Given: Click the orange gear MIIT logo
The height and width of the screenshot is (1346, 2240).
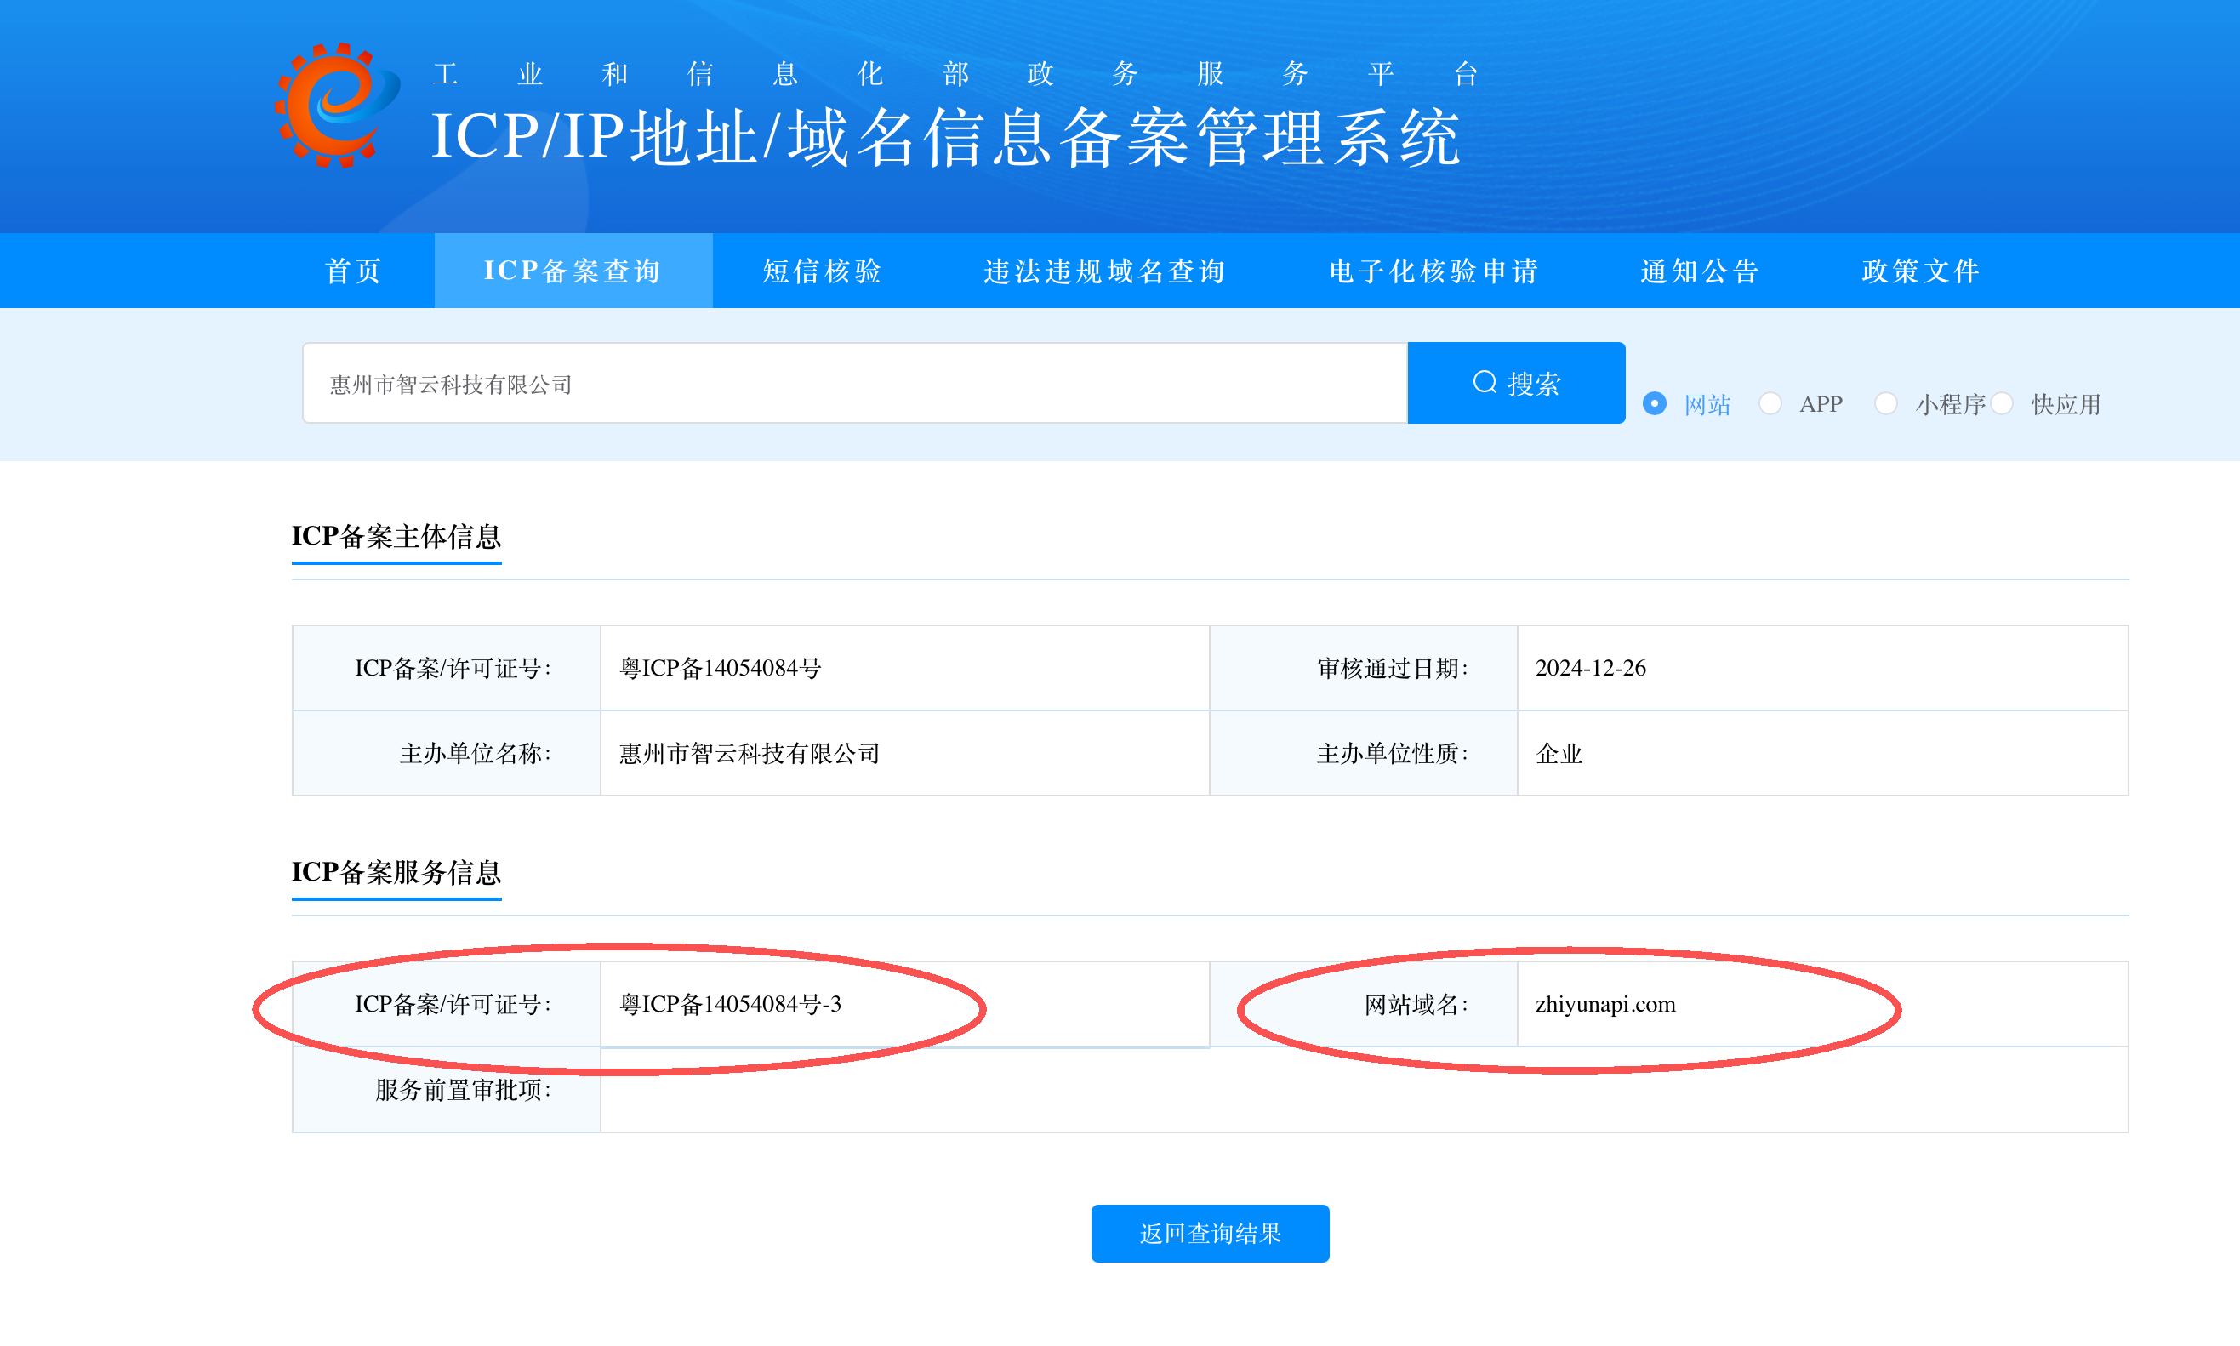Looking at the screenshot, I should [338, 106].
